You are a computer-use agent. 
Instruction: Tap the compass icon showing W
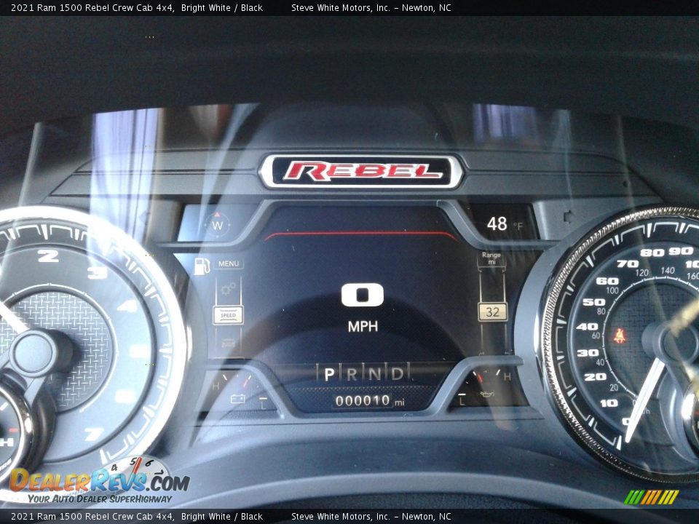click(x=217, y=225)
